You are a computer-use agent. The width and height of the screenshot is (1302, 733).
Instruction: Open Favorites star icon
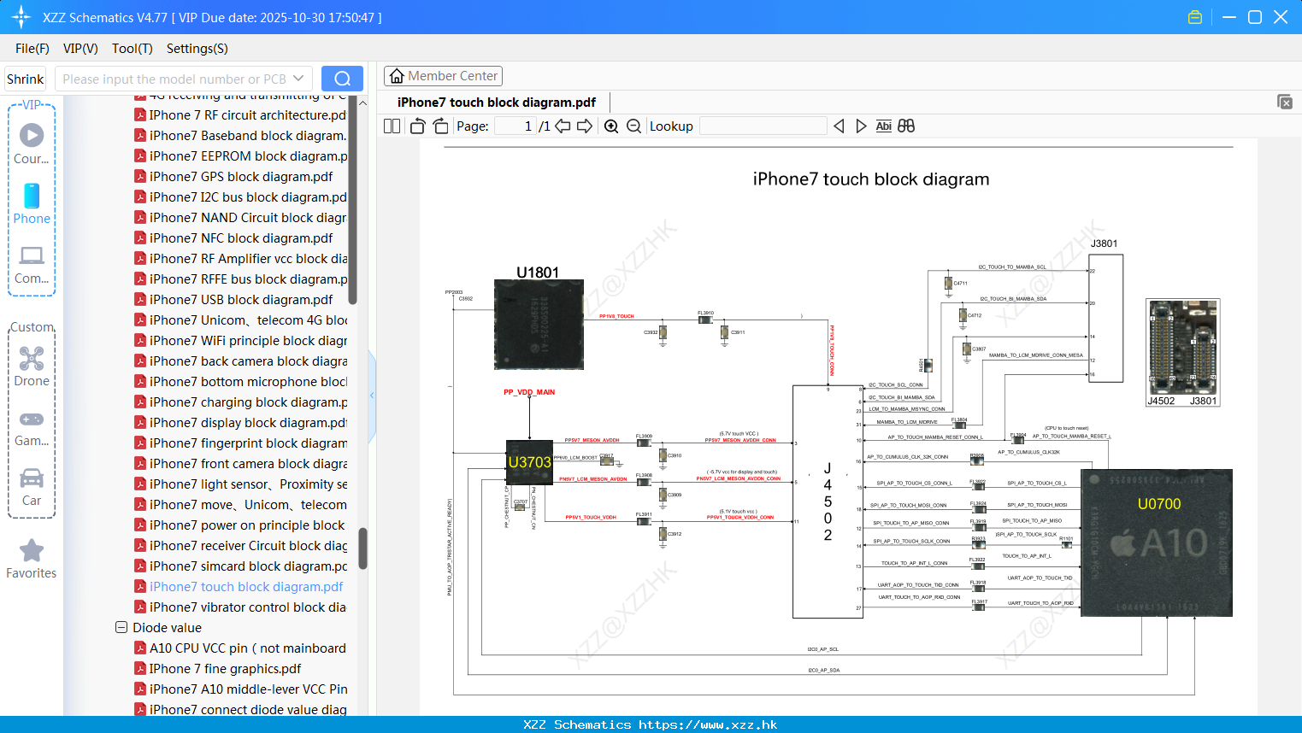coord(32,551)
